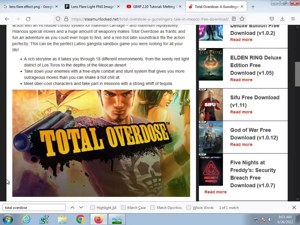Open Action Center flag tray icon
The width and height of the screenshot is (300, 225).
(263, 219)
